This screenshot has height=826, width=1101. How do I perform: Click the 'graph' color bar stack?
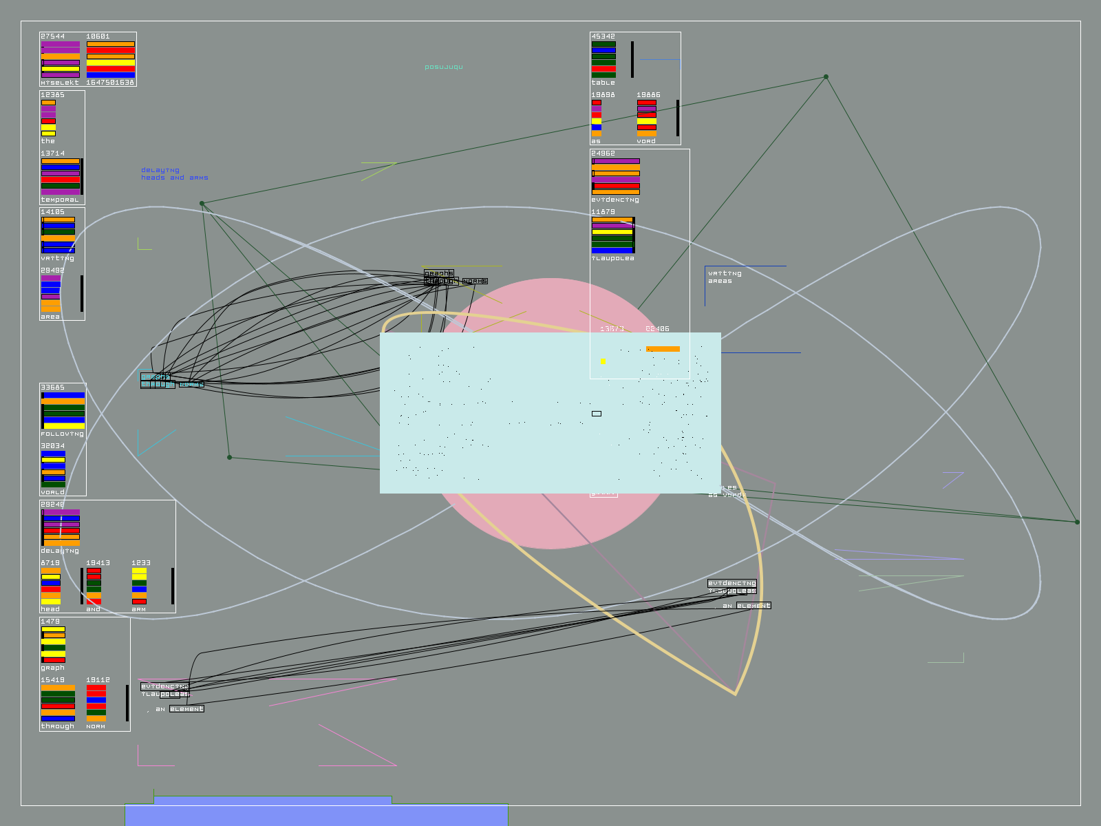[53, 644]
